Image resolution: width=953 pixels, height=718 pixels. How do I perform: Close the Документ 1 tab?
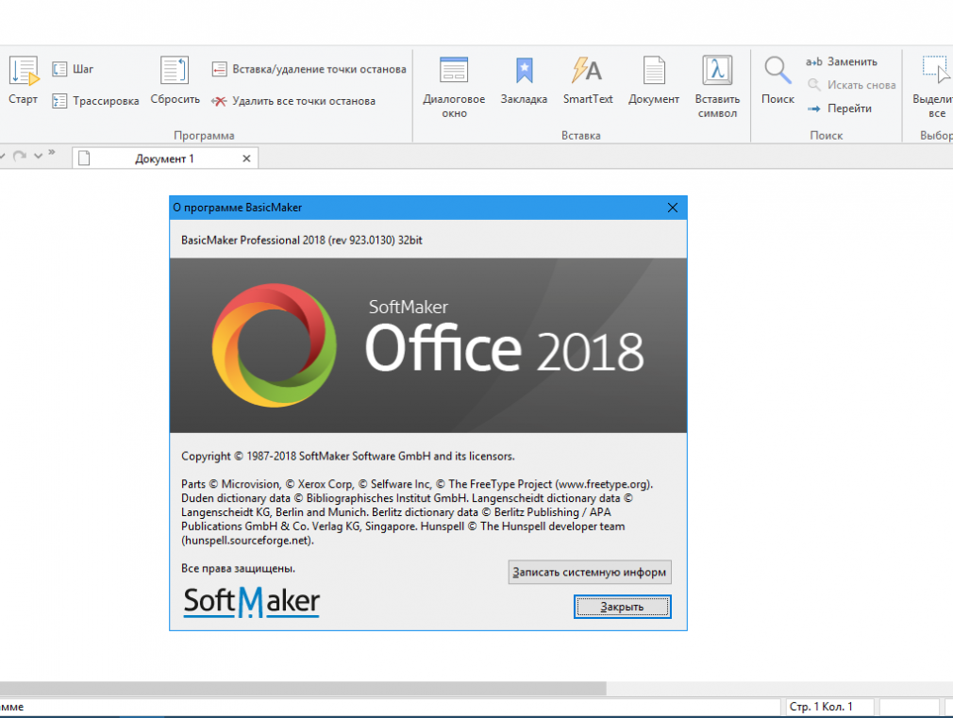pos(246,159)
